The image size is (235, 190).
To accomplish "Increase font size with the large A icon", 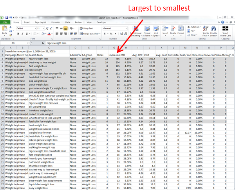I will click(47, 29).
